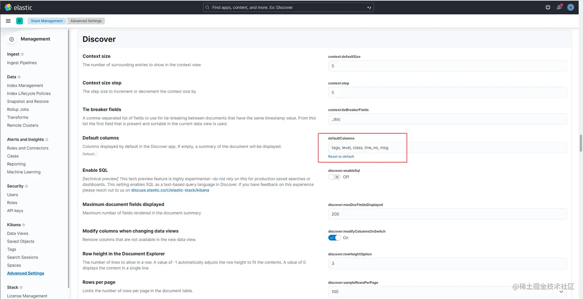Open the space selector D avatar
The height and width of the screenshot is (299, 583).
[x=19, y=21]
